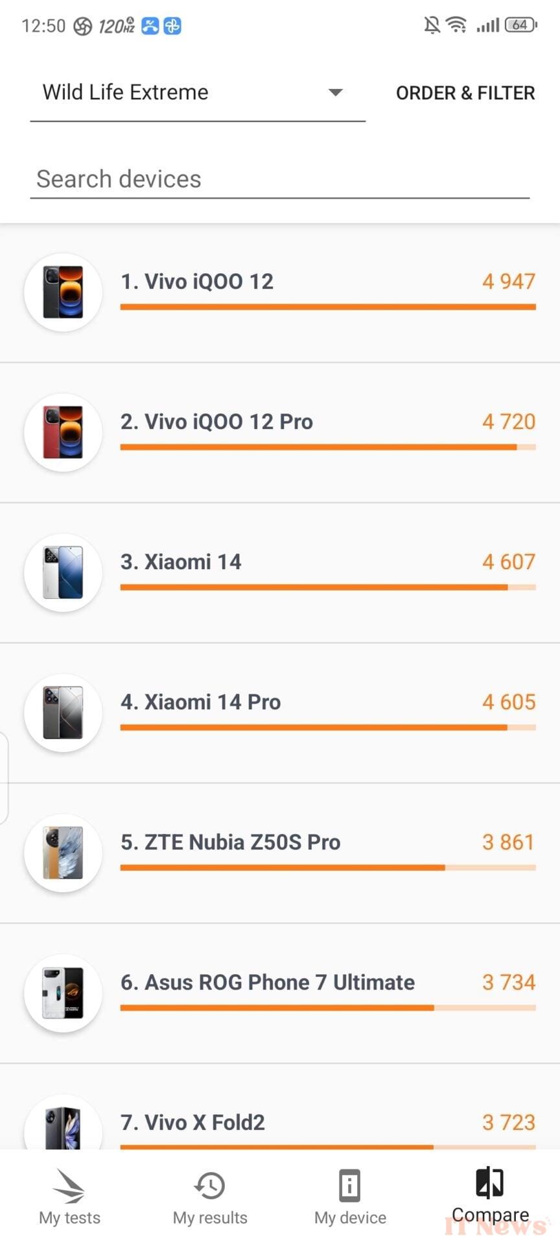Tap the battery indicator icon
Viewport: 560px width, 1246px height.
[520, 25]
